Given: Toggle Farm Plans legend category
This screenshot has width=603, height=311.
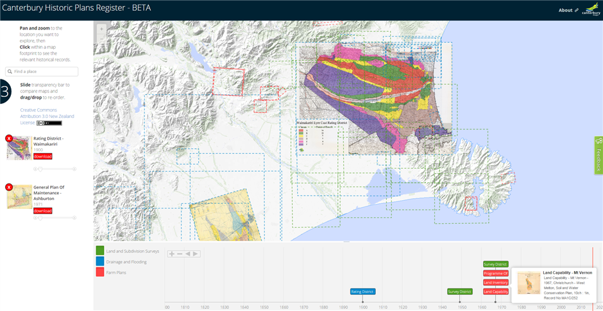Looking at the screenshot, I should [100, 273].
